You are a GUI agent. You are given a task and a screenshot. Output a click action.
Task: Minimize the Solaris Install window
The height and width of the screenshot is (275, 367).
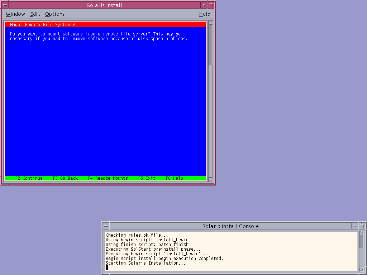(204, 5)
